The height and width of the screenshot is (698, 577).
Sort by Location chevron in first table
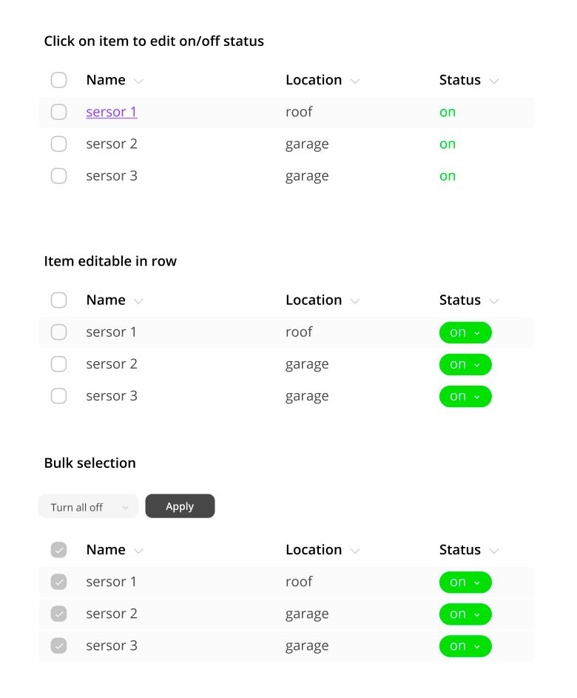point(354,81)
